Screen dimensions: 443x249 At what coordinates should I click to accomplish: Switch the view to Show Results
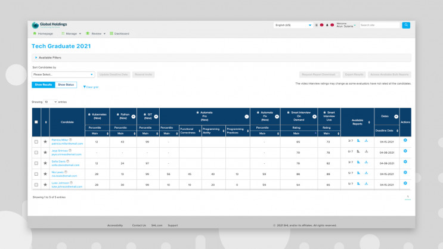(x=43, y=85)
